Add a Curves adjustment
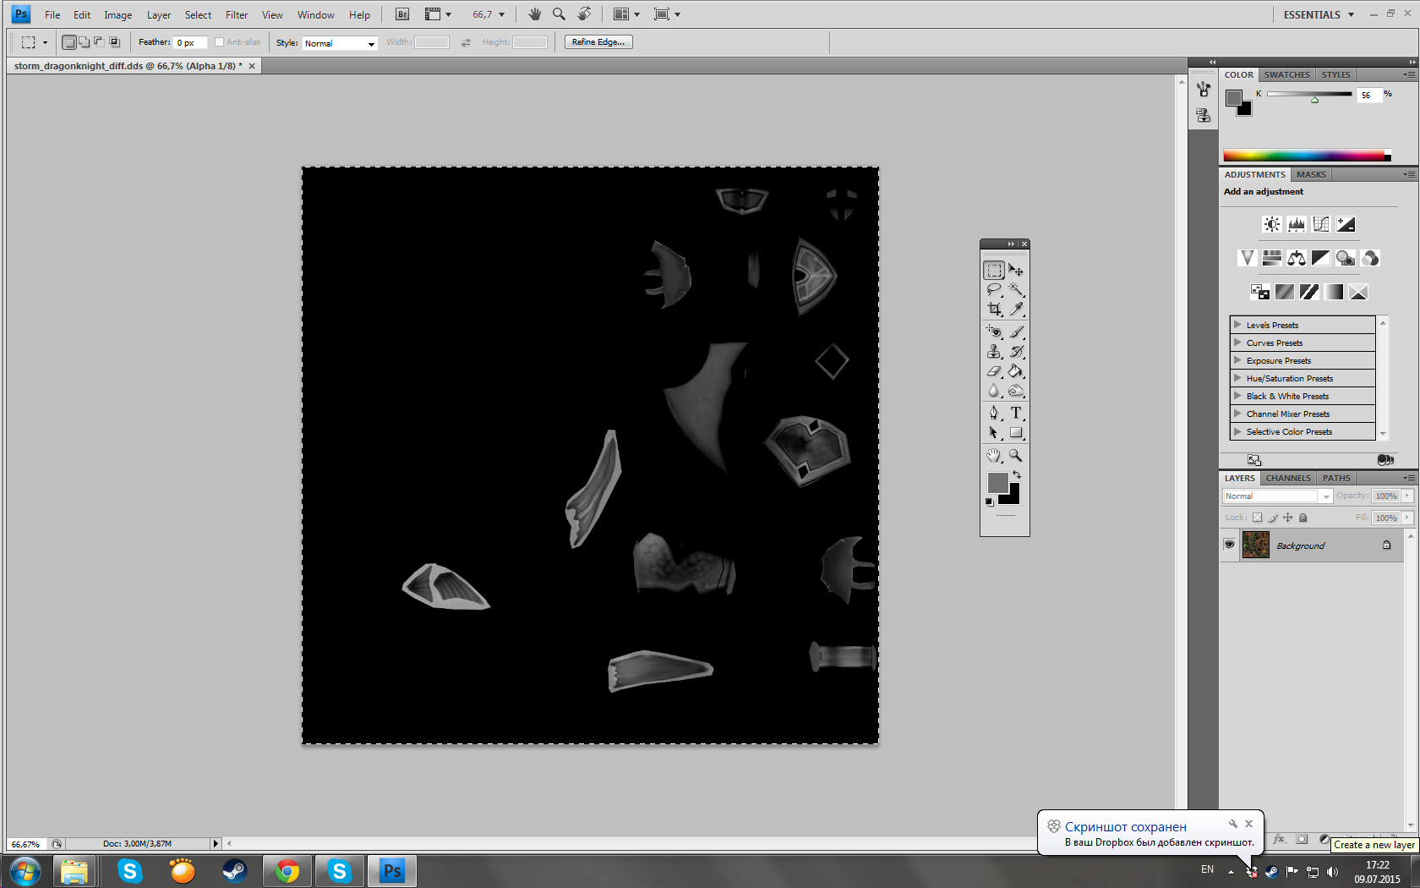Viewport: 1420px width, 888px height. tap(1321, 224)
